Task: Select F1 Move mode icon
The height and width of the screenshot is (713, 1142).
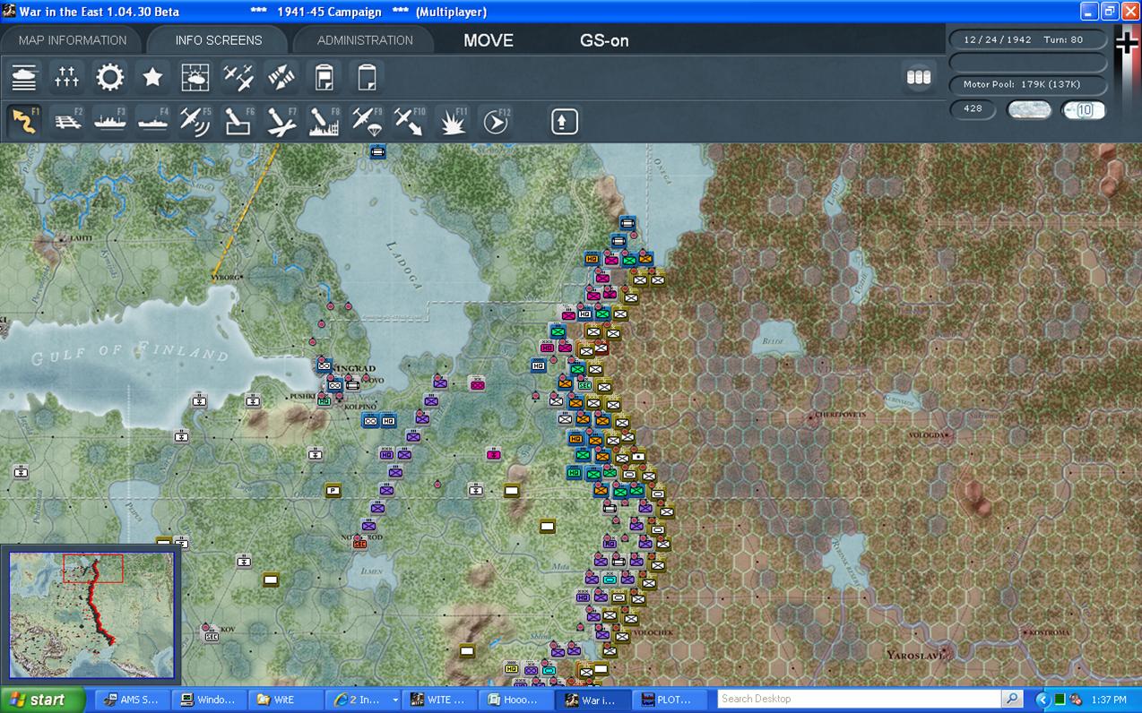Action: click(x=24, y=121)
